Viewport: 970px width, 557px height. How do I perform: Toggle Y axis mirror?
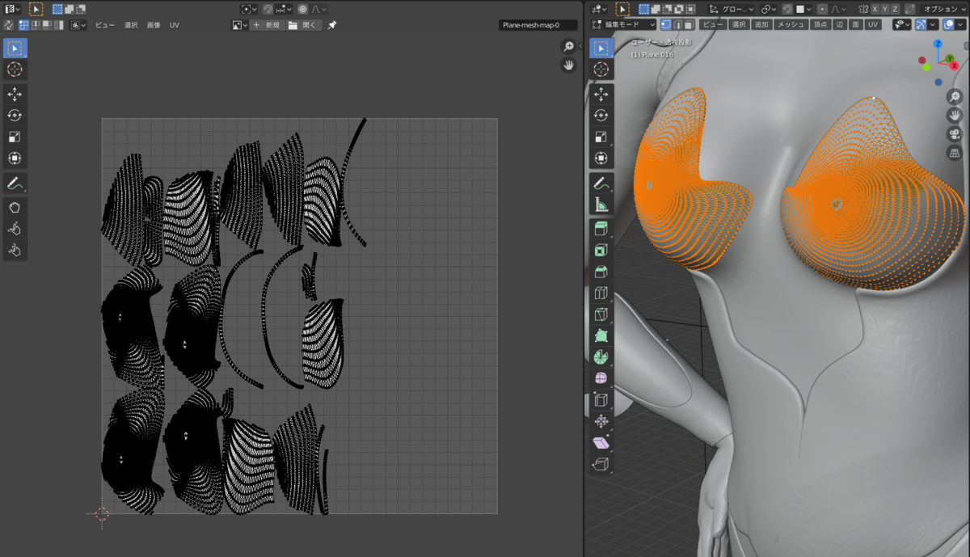click(x=885, y=9)
